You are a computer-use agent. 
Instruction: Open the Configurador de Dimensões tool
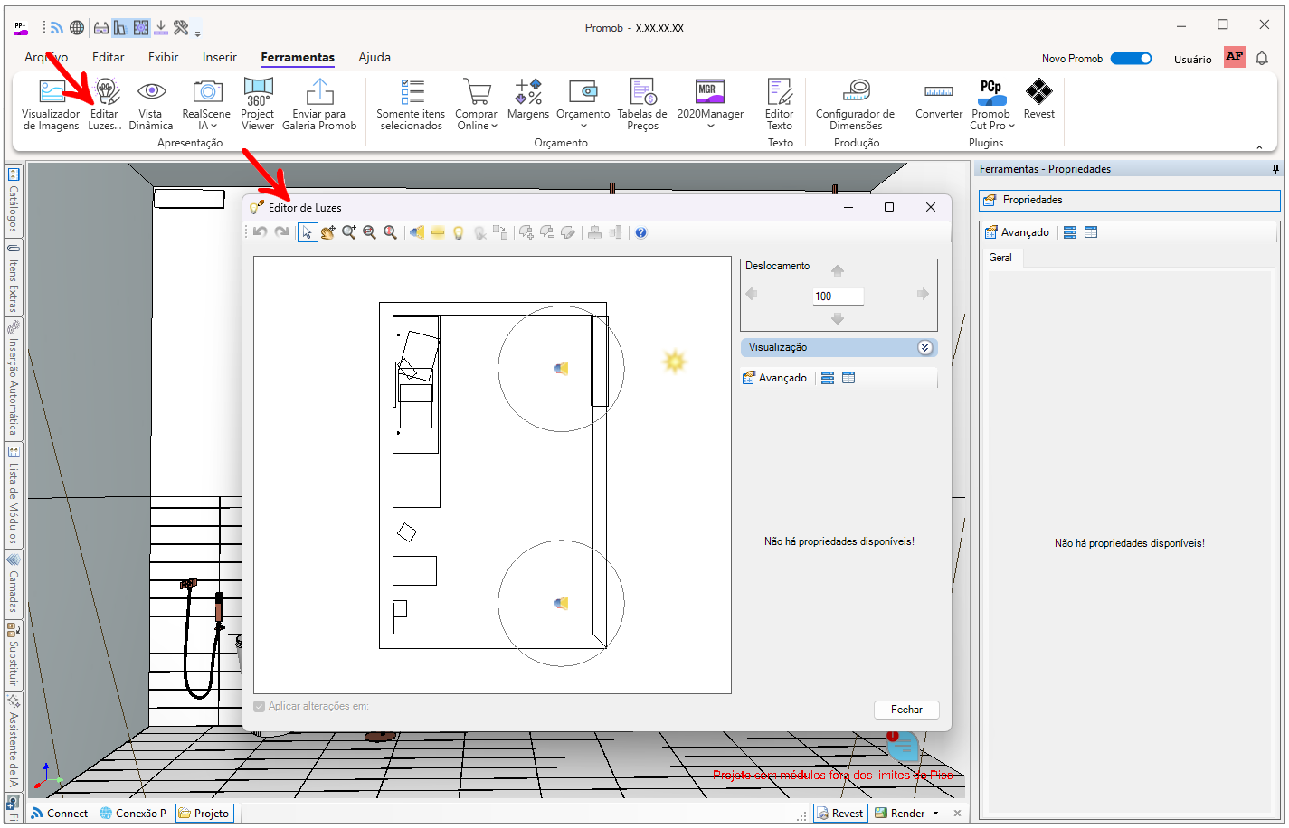pos(855,104)
